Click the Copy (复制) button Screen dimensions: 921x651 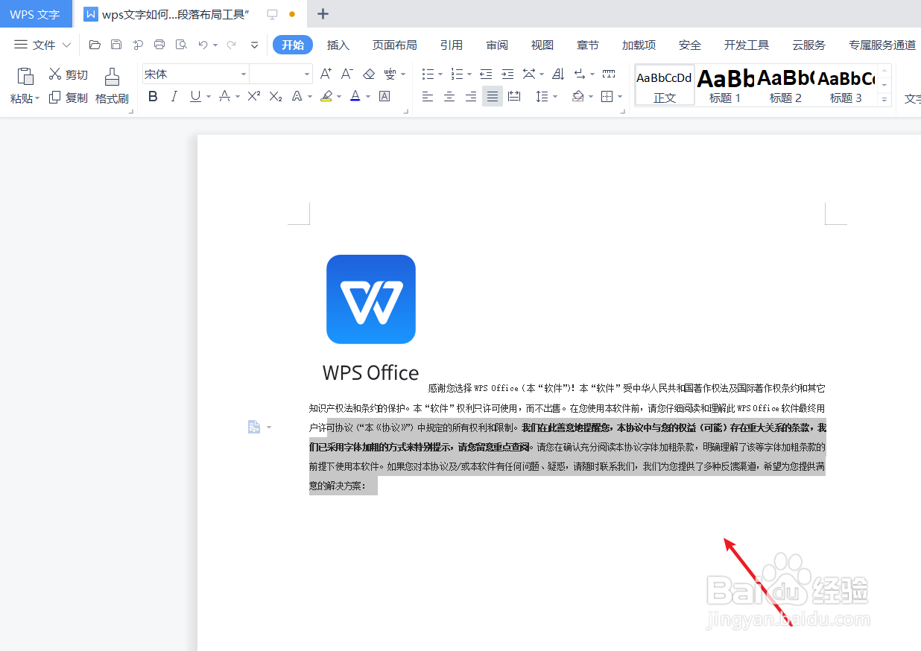(69, 98)
